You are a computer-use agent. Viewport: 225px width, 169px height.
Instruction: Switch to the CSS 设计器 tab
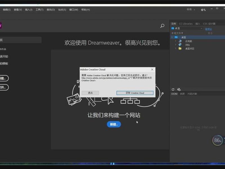point(209,24)
